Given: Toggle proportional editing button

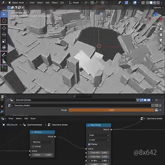Looking at the screenshot, I should [x=103, y=3].
